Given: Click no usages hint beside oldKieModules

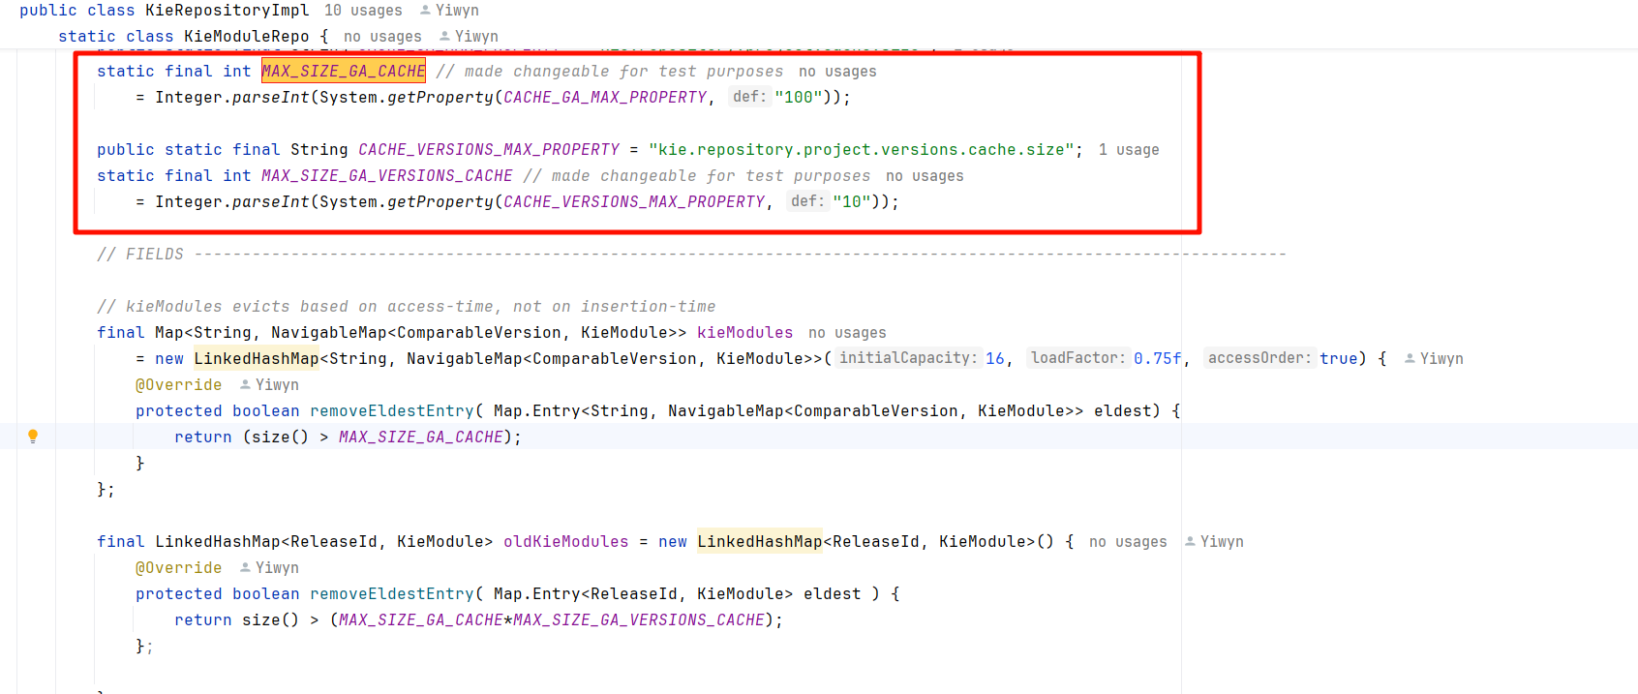Looking at the screenshot, I should coord(1128,542).
